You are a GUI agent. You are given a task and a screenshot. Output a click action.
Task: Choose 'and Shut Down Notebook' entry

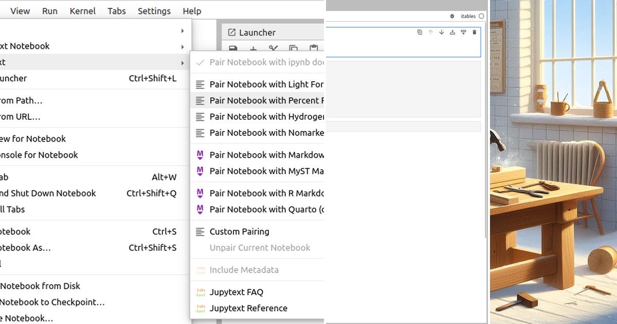pyautogui.click(x=95, y=193)
